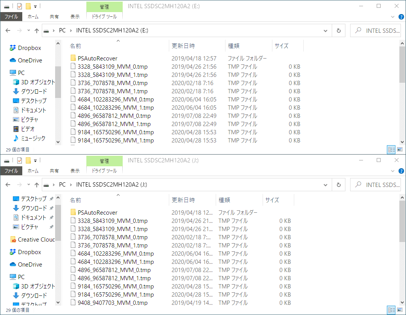
Task: Expand the ribbon in E: window
Action: [393, 17]
